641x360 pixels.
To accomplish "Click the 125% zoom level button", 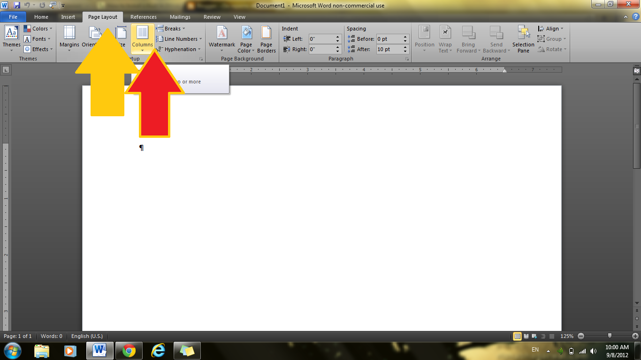I will pyautogui.click(x=567, y=336).
